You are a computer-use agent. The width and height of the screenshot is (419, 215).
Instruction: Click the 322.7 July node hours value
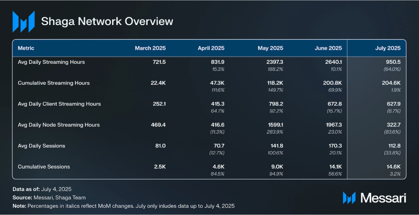[394, 125]
